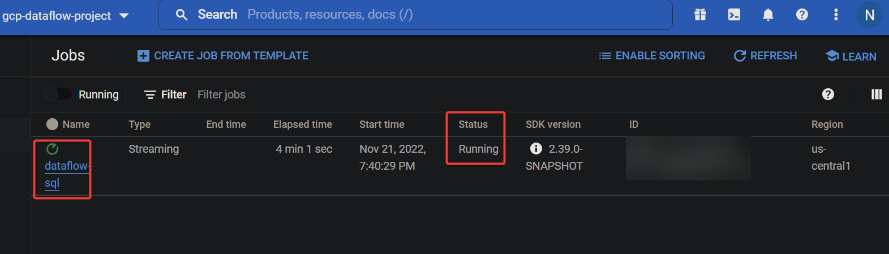Screen dimensions: 889x254
Task: Focus the Products, resources, docs search field
Action: [415, 15]
